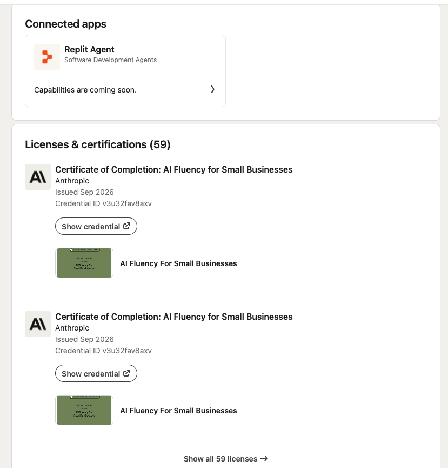Click second AI Fluency For Small Businesses media title
This screenshot has width=448, height=468.
tap(178, 411)
